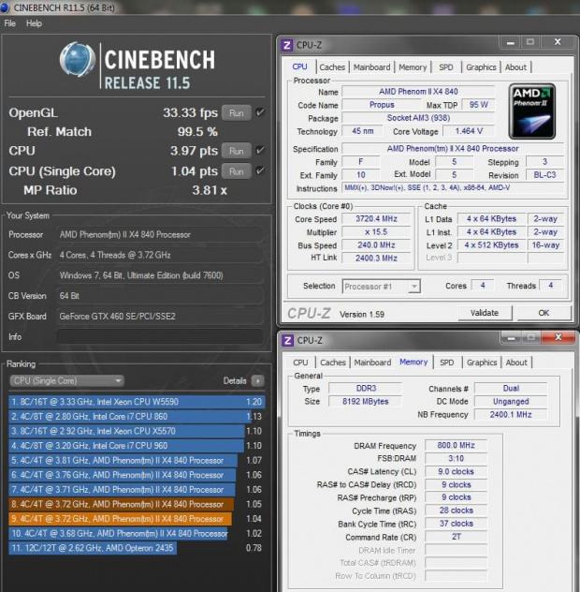Screen dimensions: 580x592
Task: Click the Validate button in CPU-Z
Action: coord(485,313)
